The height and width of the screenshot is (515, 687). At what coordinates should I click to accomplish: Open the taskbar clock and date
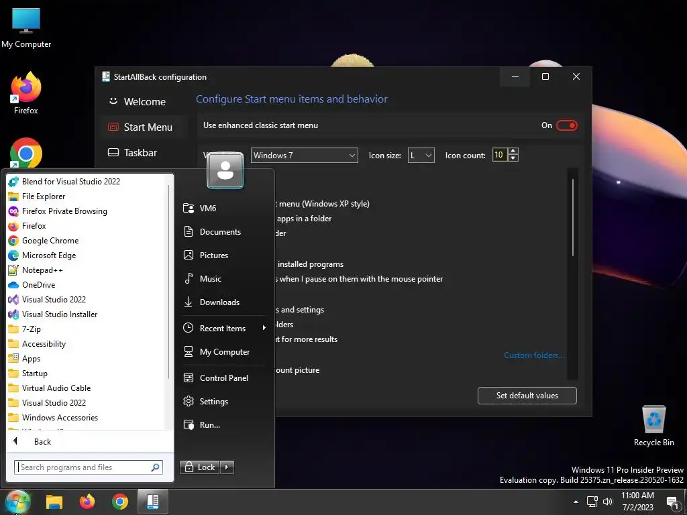click(x=637, y=502)
